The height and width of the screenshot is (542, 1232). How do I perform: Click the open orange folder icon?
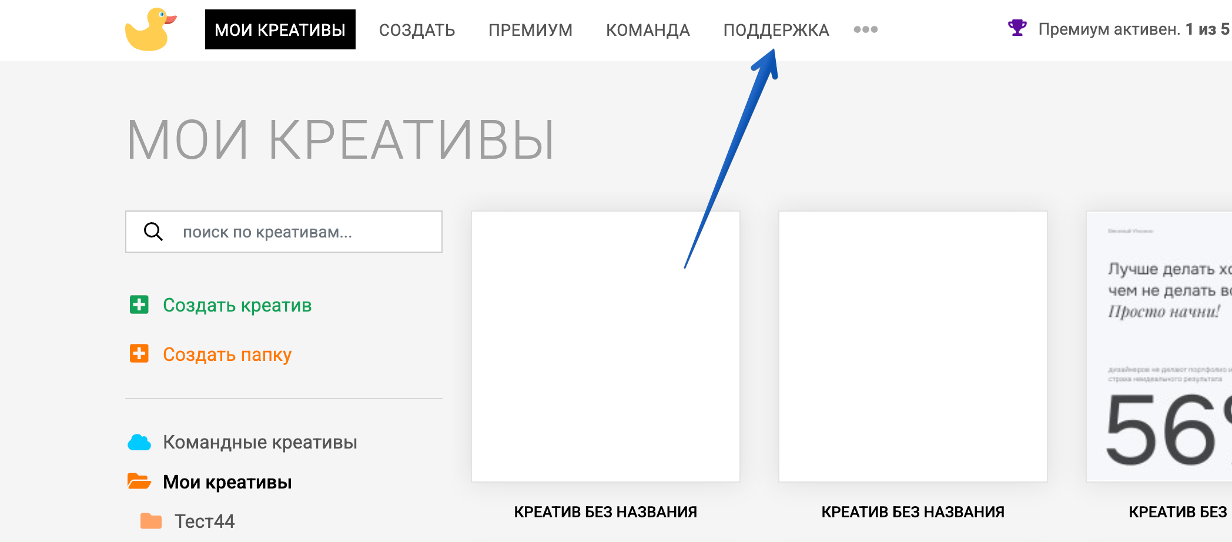pyautogui.click(x=139, y=481)
